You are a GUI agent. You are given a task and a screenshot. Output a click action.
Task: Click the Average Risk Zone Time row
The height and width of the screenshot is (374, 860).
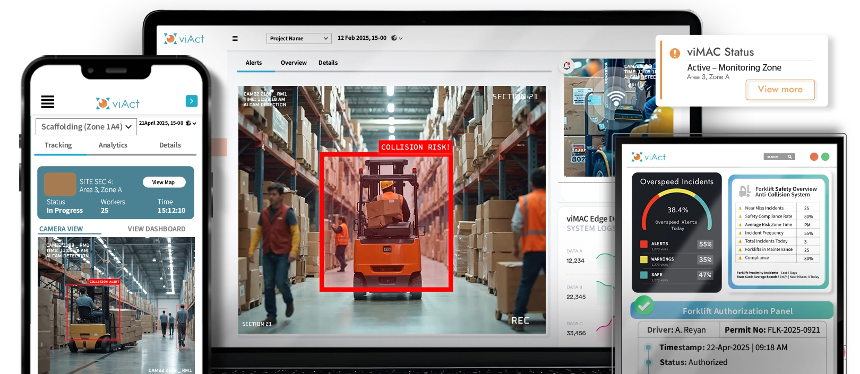click(778, 224)
